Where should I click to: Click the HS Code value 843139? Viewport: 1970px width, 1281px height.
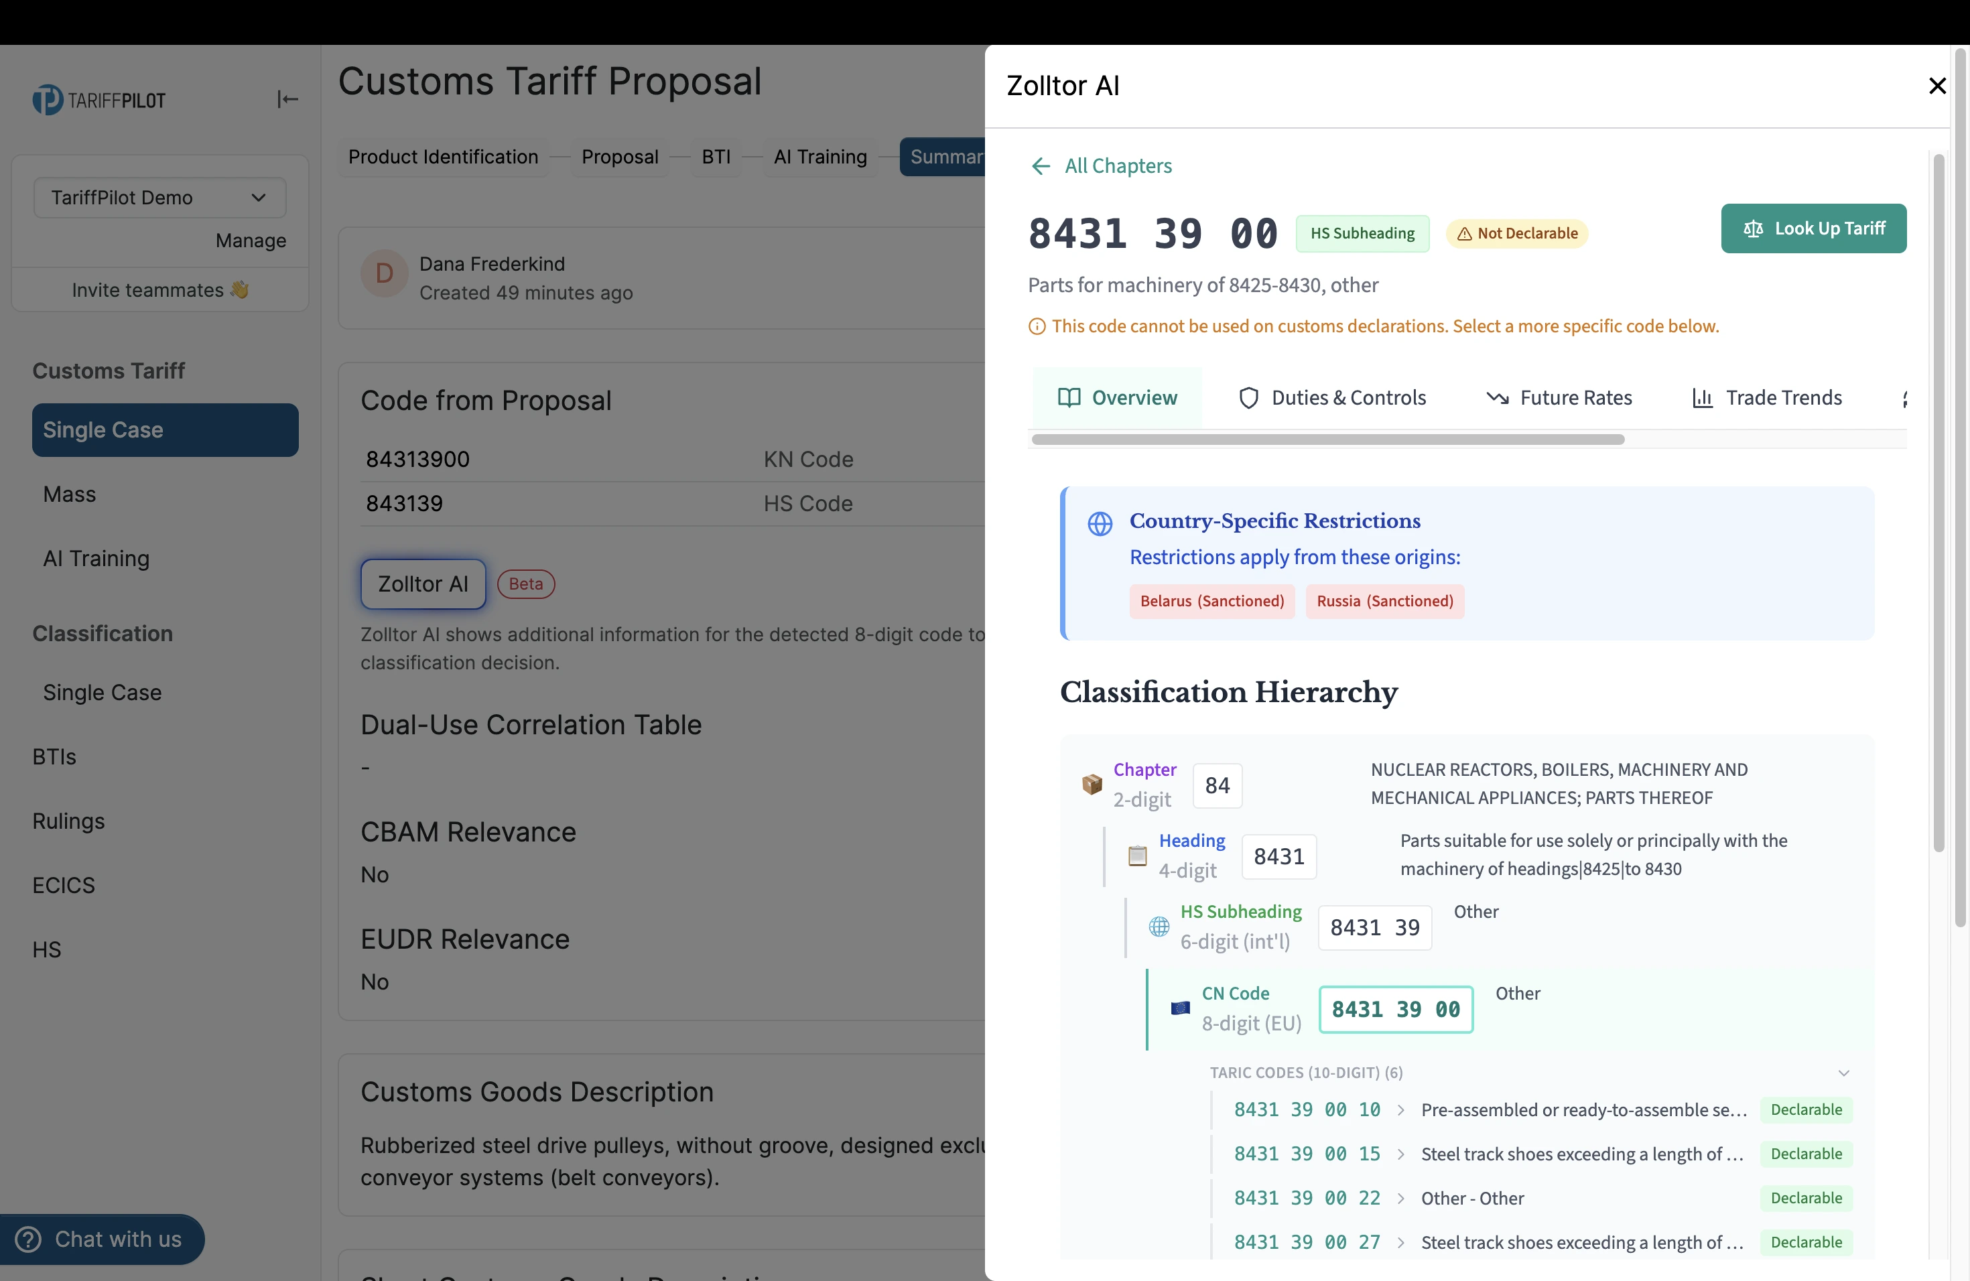tap(405, 504)
